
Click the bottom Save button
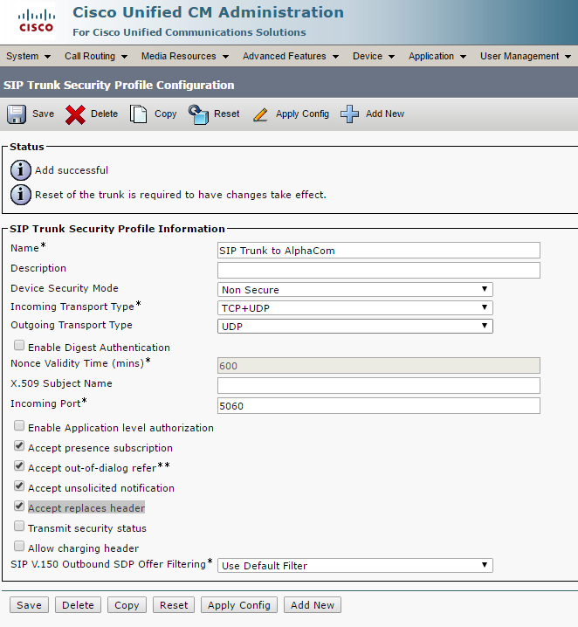[29, 605]
